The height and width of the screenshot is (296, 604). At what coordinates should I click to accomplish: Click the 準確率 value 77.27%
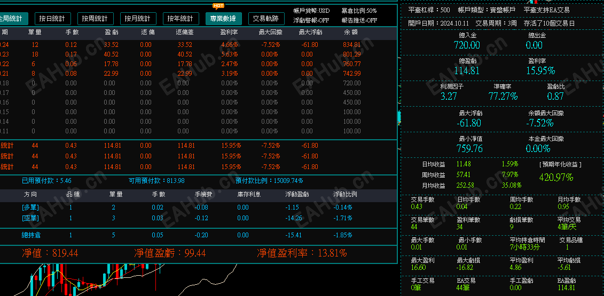click(x=503, y=96)
